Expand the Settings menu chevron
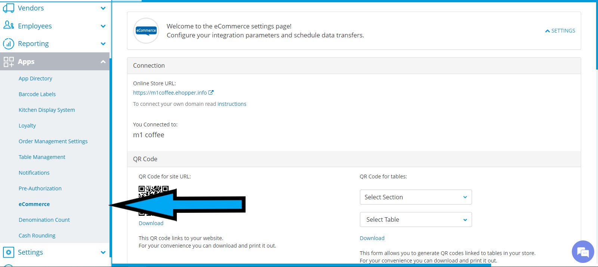The image size is (598, 267). pyautogui.click(x=103, y=252)
